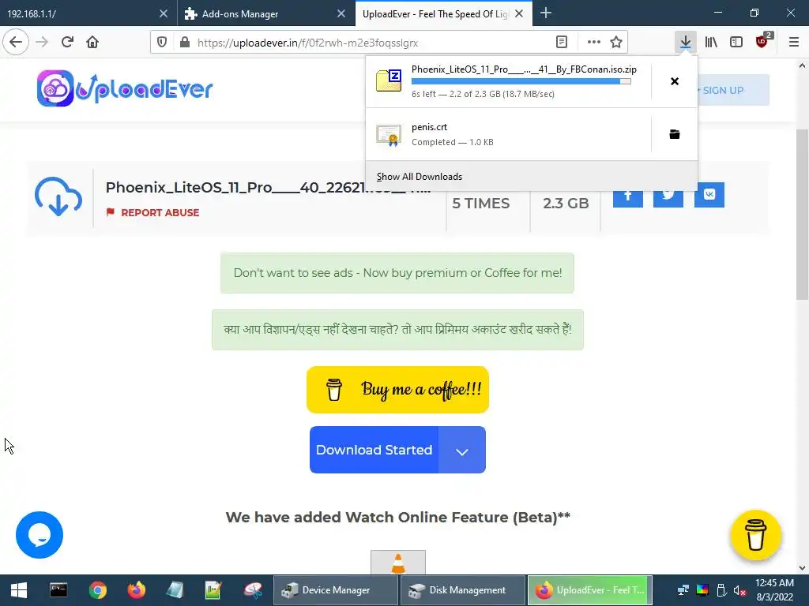The width and height of the screenshot is (809, 606).
Task: Click the cloud download icon beside filename
Action: coord(58,196)
